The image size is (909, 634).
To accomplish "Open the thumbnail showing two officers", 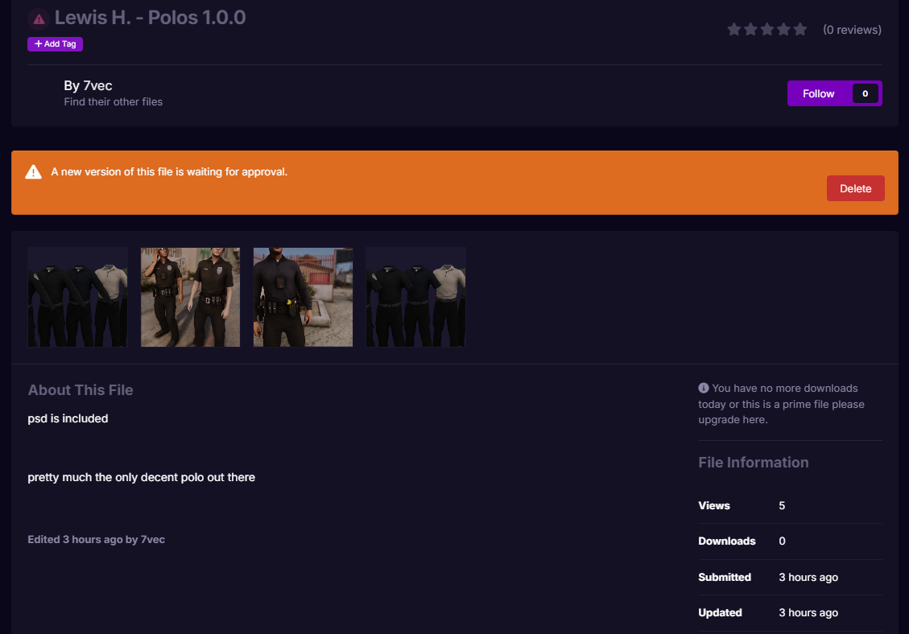I will (x=190, y=297).
